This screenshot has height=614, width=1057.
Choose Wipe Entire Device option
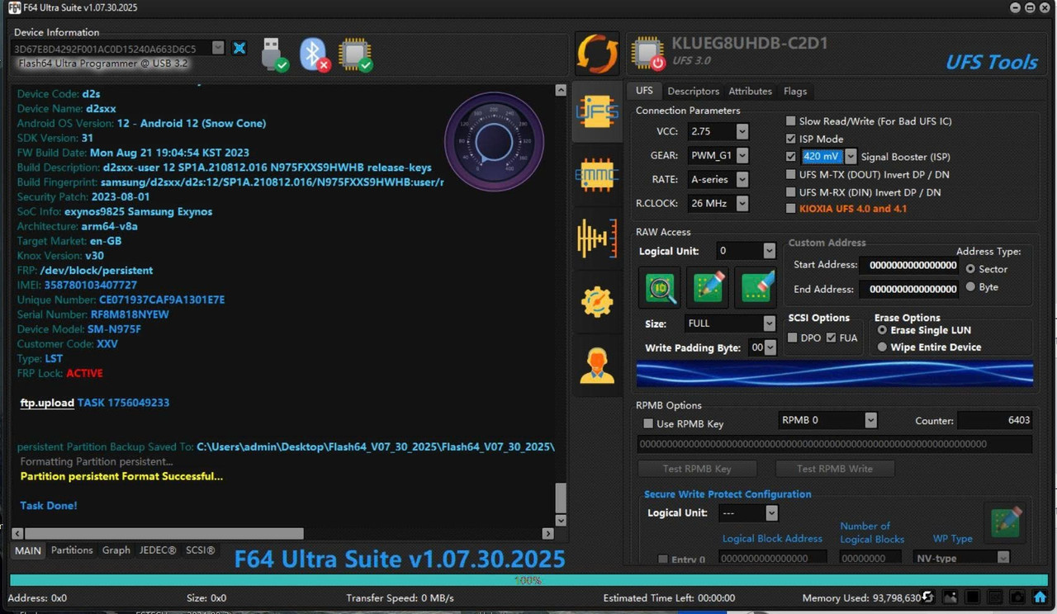(x=882, y=347)
